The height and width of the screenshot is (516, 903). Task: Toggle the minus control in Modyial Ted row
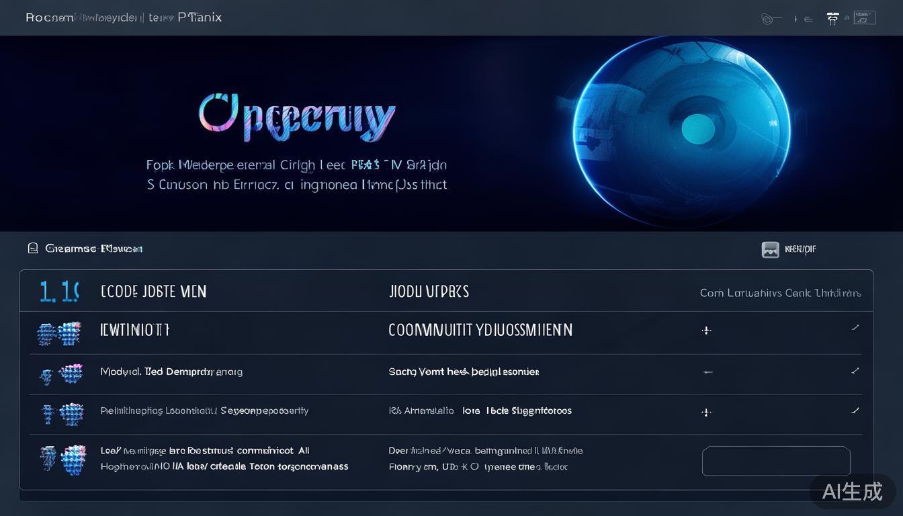pyautogui.click(x=707, y=372)
